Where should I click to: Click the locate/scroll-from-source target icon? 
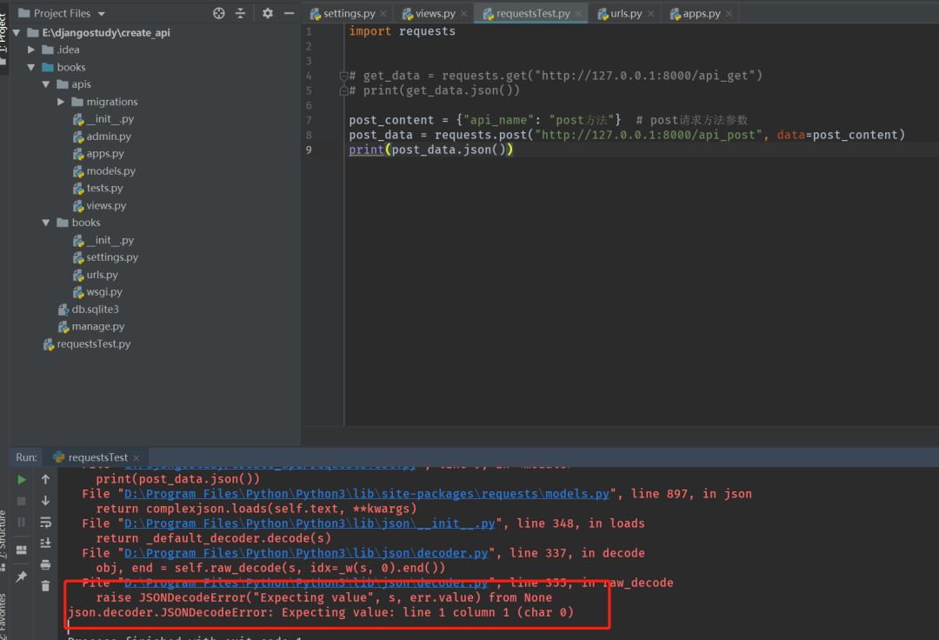click(x=218, y=13)
